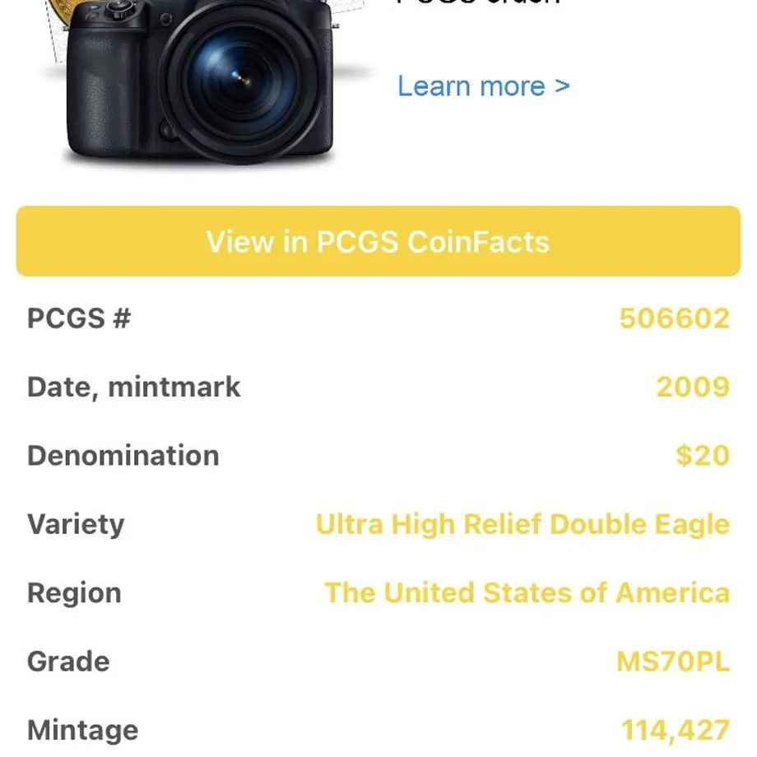Screen dimensions: 757x757
Task: Select the PCGS number 506602
Action: tap(675, 318)
